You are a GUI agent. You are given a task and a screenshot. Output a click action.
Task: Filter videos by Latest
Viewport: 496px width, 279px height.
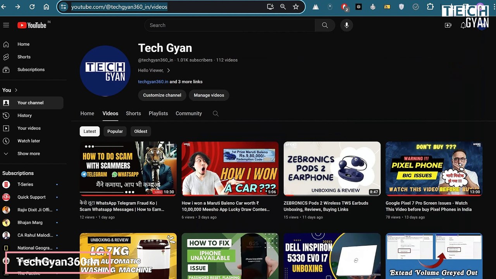click(x=90, y=131)
